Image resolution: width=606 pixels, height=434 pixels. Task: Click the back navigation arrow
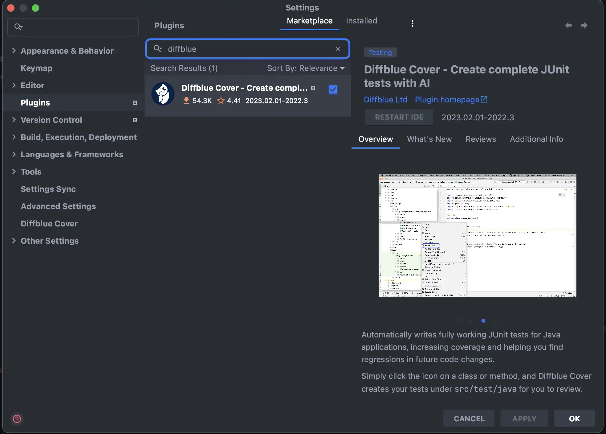(x=568, y=25)
